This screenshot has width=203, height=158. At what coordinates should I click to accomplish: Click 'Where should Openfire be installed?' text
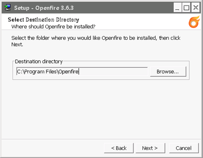[53, 27]
